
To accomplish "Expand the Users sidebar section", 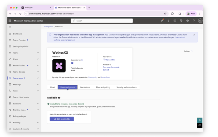I will [38, 59].
